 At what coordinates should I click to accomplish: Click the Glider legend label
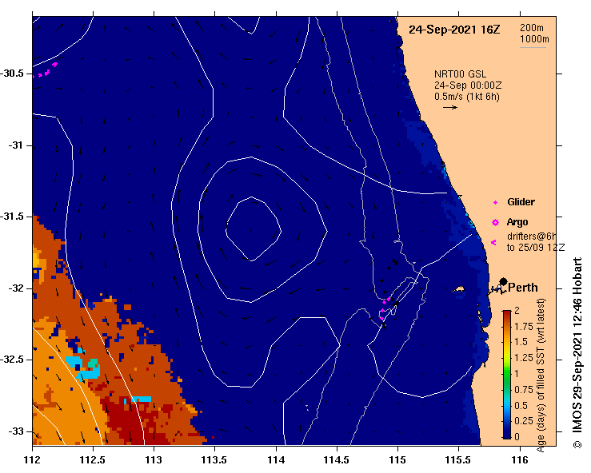521,202
